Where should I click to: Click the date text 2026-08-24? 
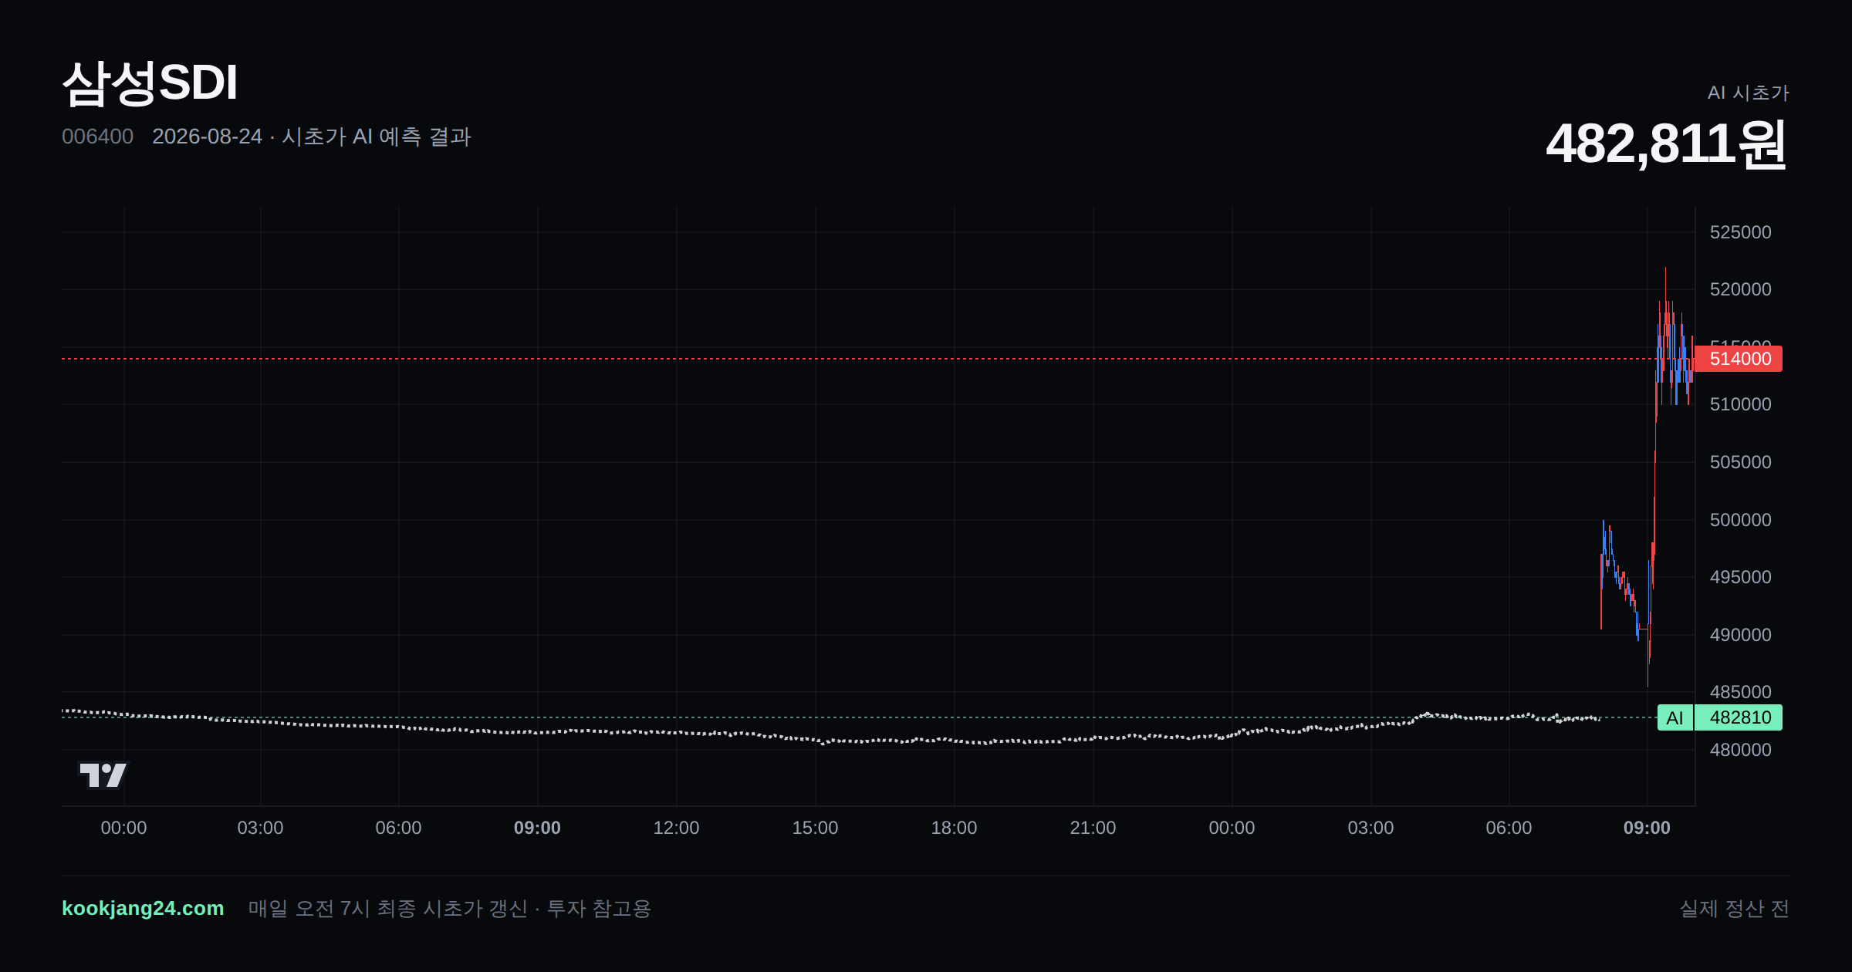click(207, 137)
